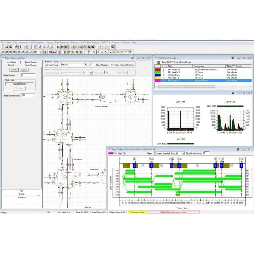Click the Undo arrow toolbar icon
This screenshot has width=254, height=254.
click(25, 47)
